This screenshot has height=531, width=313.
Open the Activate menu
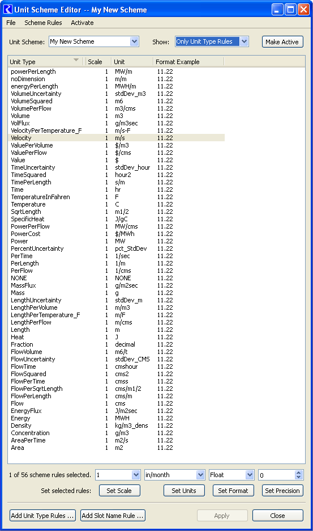click(x=82, y=23)
